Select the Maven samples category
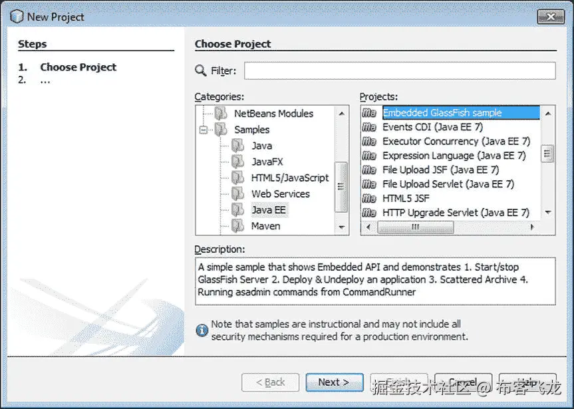Image resolution: width=574 pixels, height=409 pixels. [266, 226]
